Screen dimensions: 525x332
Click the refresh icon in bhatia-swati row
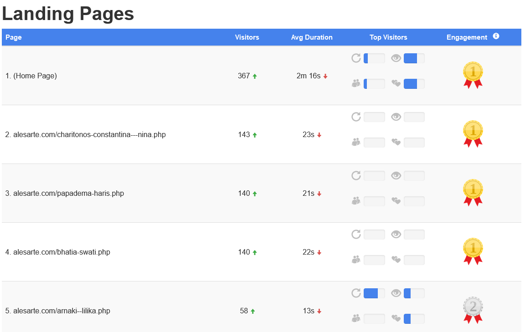pyautogui.click(x=356, y=234)
